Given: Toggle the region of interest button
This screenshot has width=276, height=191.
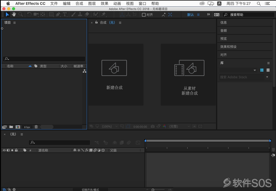Looking at the screenshot, I should click(x=194, y=126).
